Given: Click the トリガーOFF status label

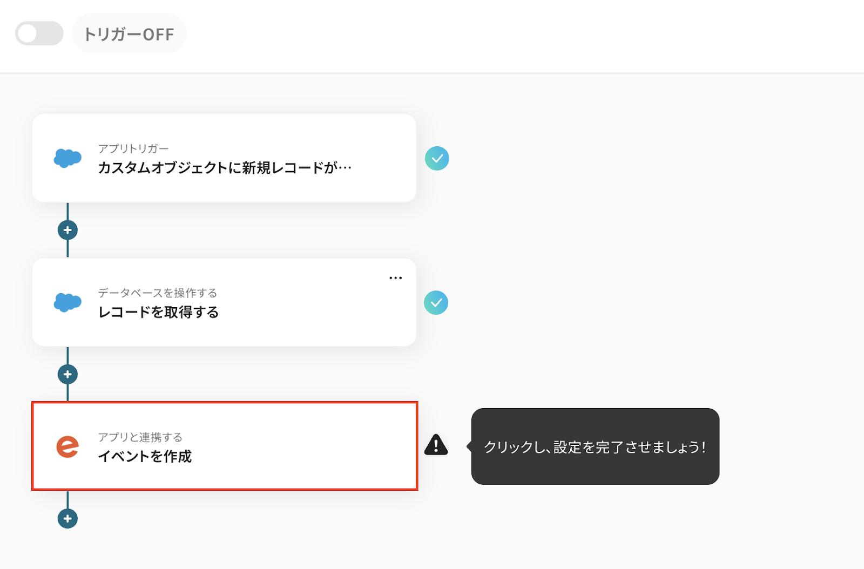Looking at the screenshot, I should [129, 34].
